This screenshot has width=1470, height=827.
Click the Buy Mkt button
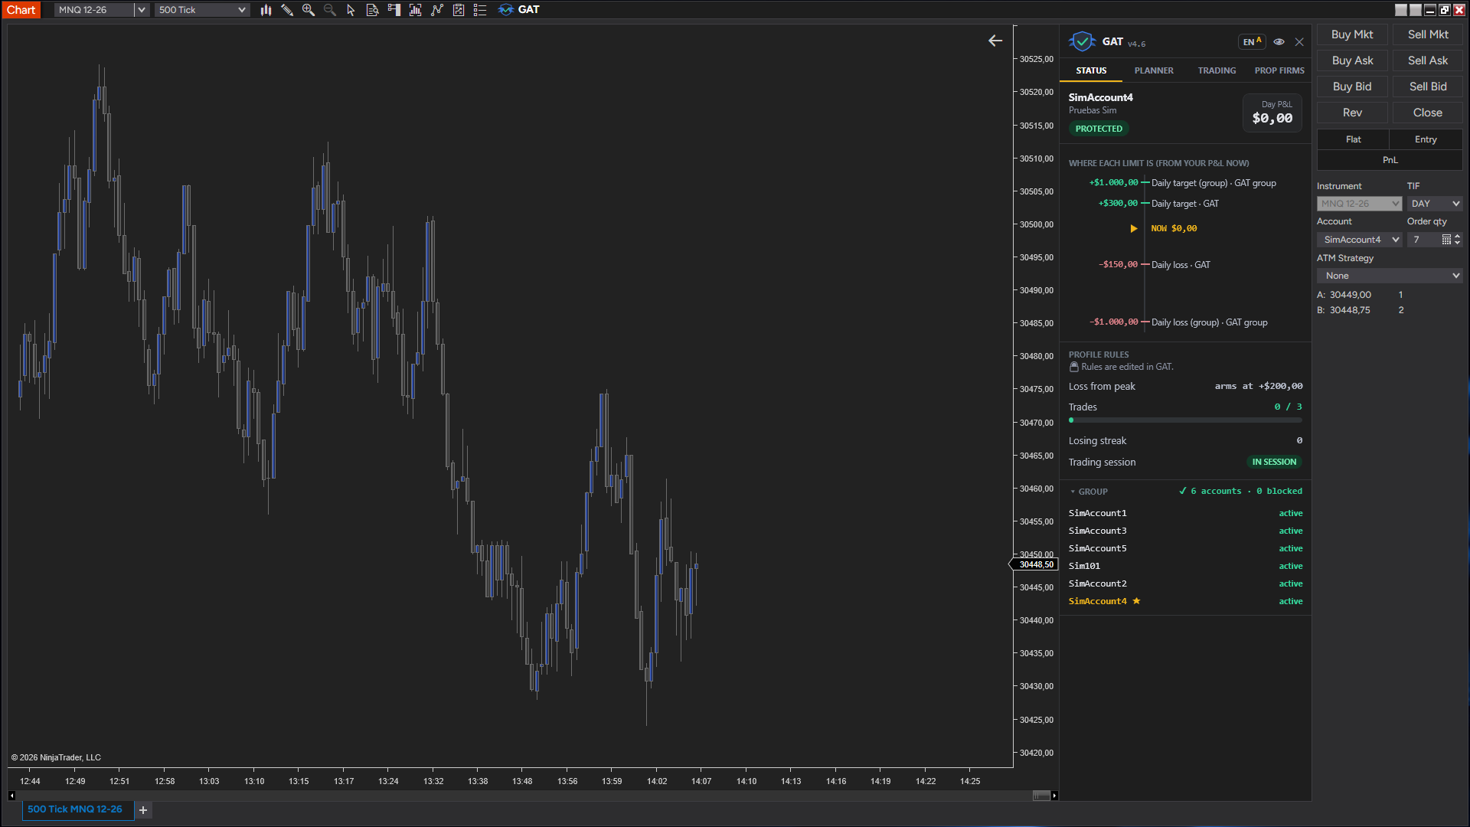1352,34
